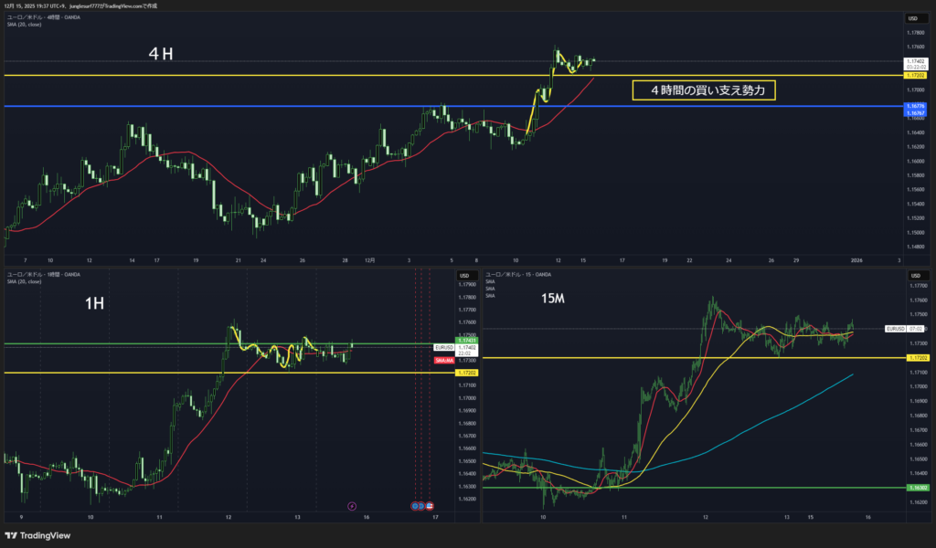Select the 4時間の買い支え勢力 text box
Image resolution: width=936 pixels, height=548 pixels.
706,90
